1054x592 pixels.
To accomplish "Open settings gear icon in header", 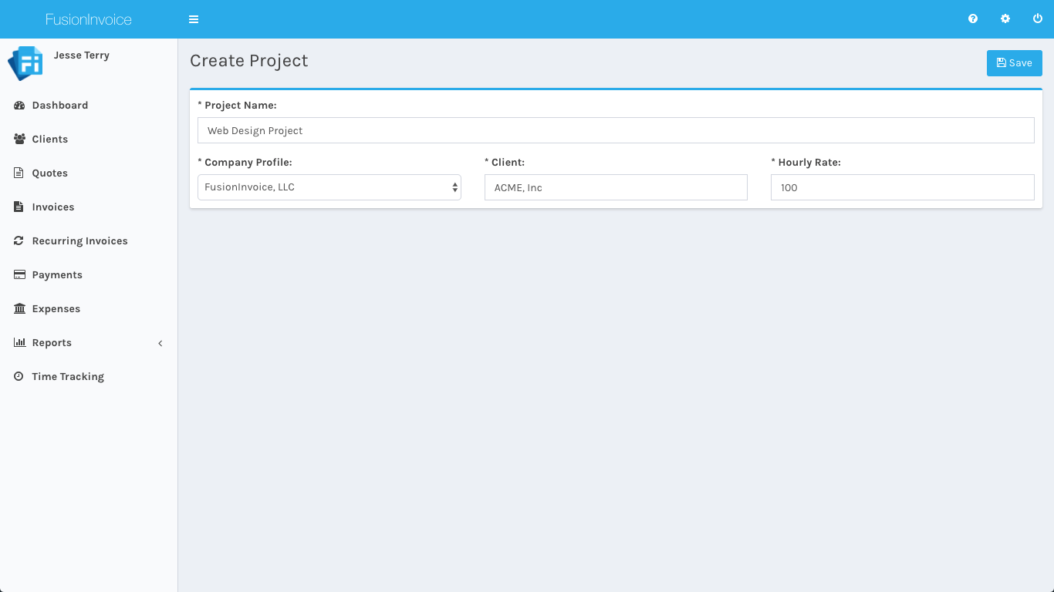I will coord(1005,19).
